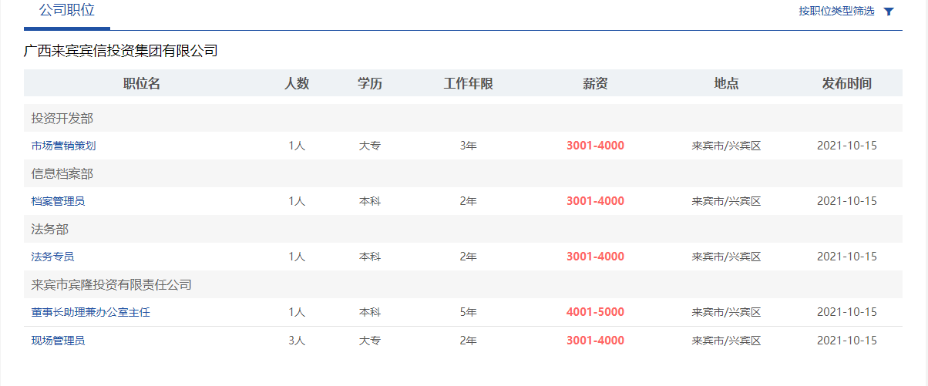Click 2年 in 档案管理员 row
This screenshot has height=386, width=928.
468,201
